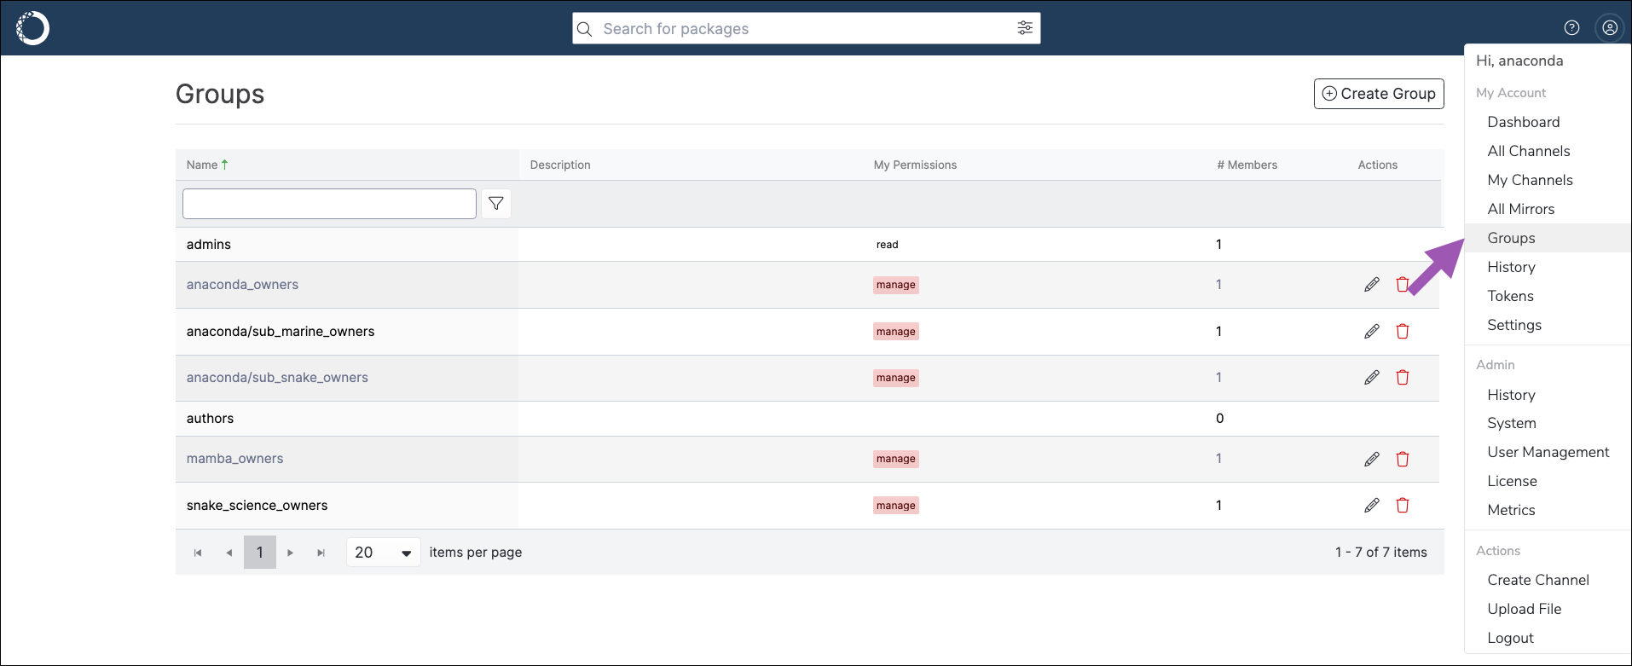Screen dimensions: 1632x666
Task: Log out via the Logout item
Action: [x=1511, y=638]
